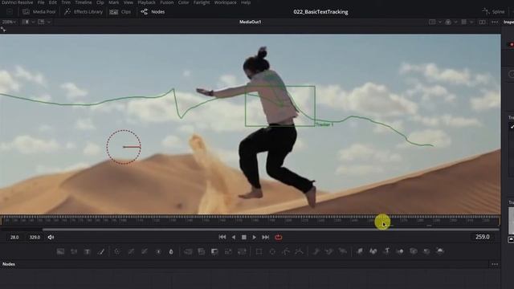Toggle the red loop playback button

pos(279,238)
